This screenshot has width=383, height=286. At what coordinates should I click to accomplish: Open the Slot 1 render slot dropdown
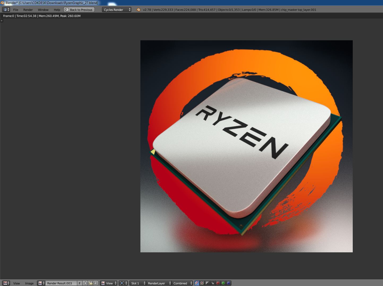[x=138, y=283]
